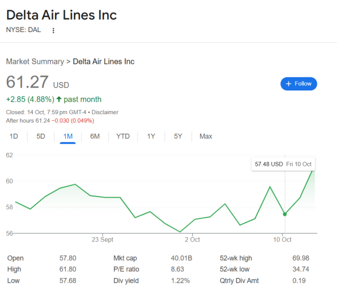Open the three-dot more options menu
This screenshot has height=291, width=337.
53,30
